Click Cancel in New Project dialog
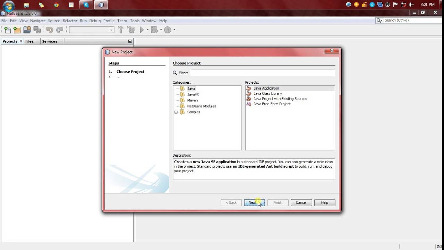This screenshot has height=250, width=444. [301, 202]
